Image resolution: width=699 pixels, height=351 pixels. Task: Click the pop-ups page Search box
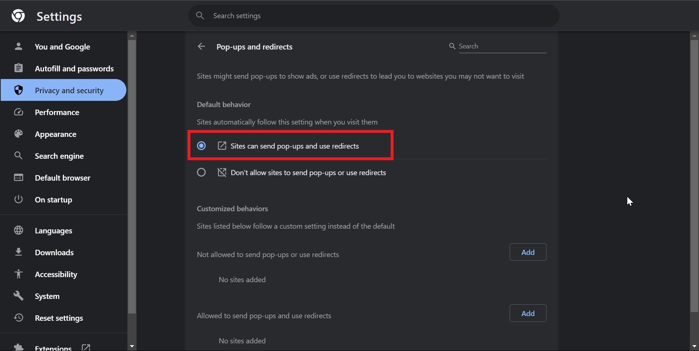click(x=502, y=46)
